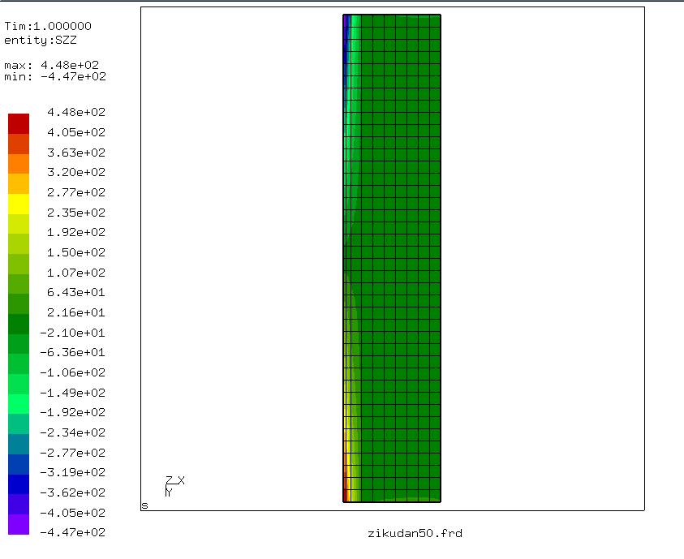The image size is (684, 559).
Task: Click the violet -4.47e+02 legend swatch
Action: click(x=19, y=525)
